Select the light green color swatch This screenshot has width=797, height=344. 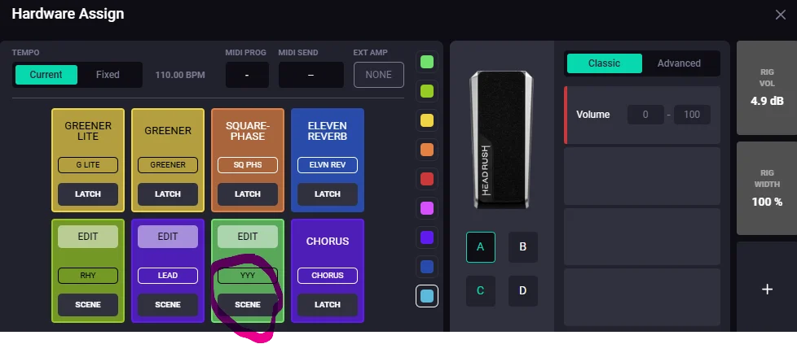click(427, 62)
